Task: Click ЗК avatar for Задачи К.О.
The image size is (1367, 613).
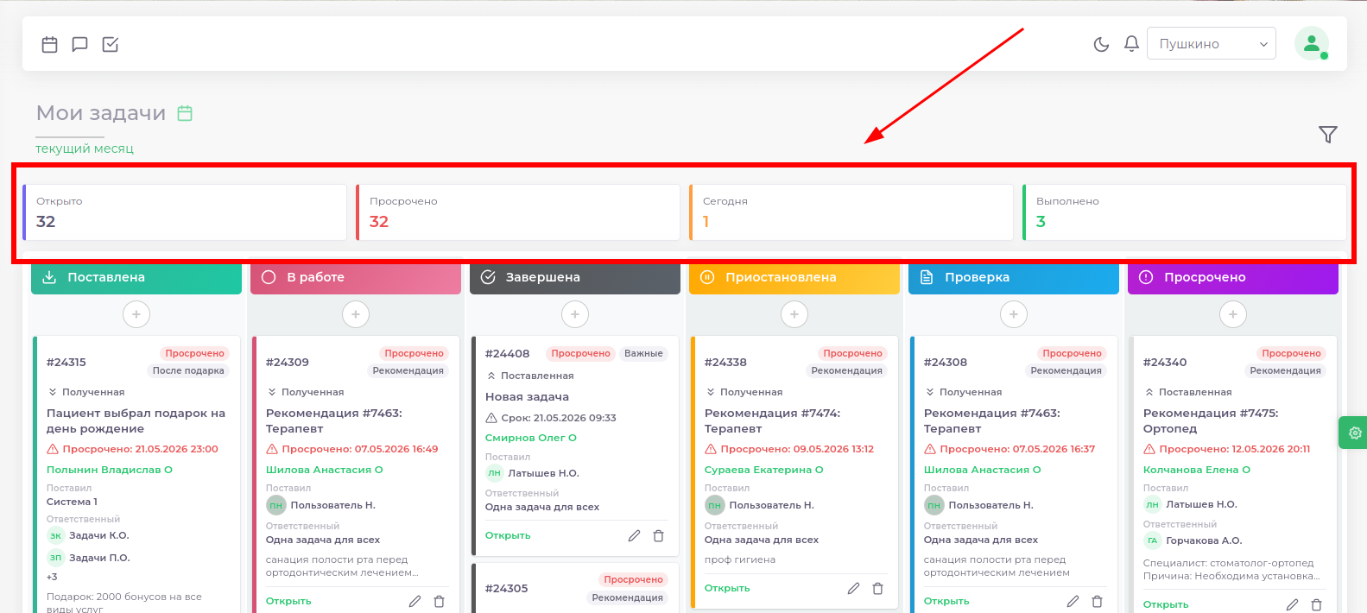Action: (55, 535)
